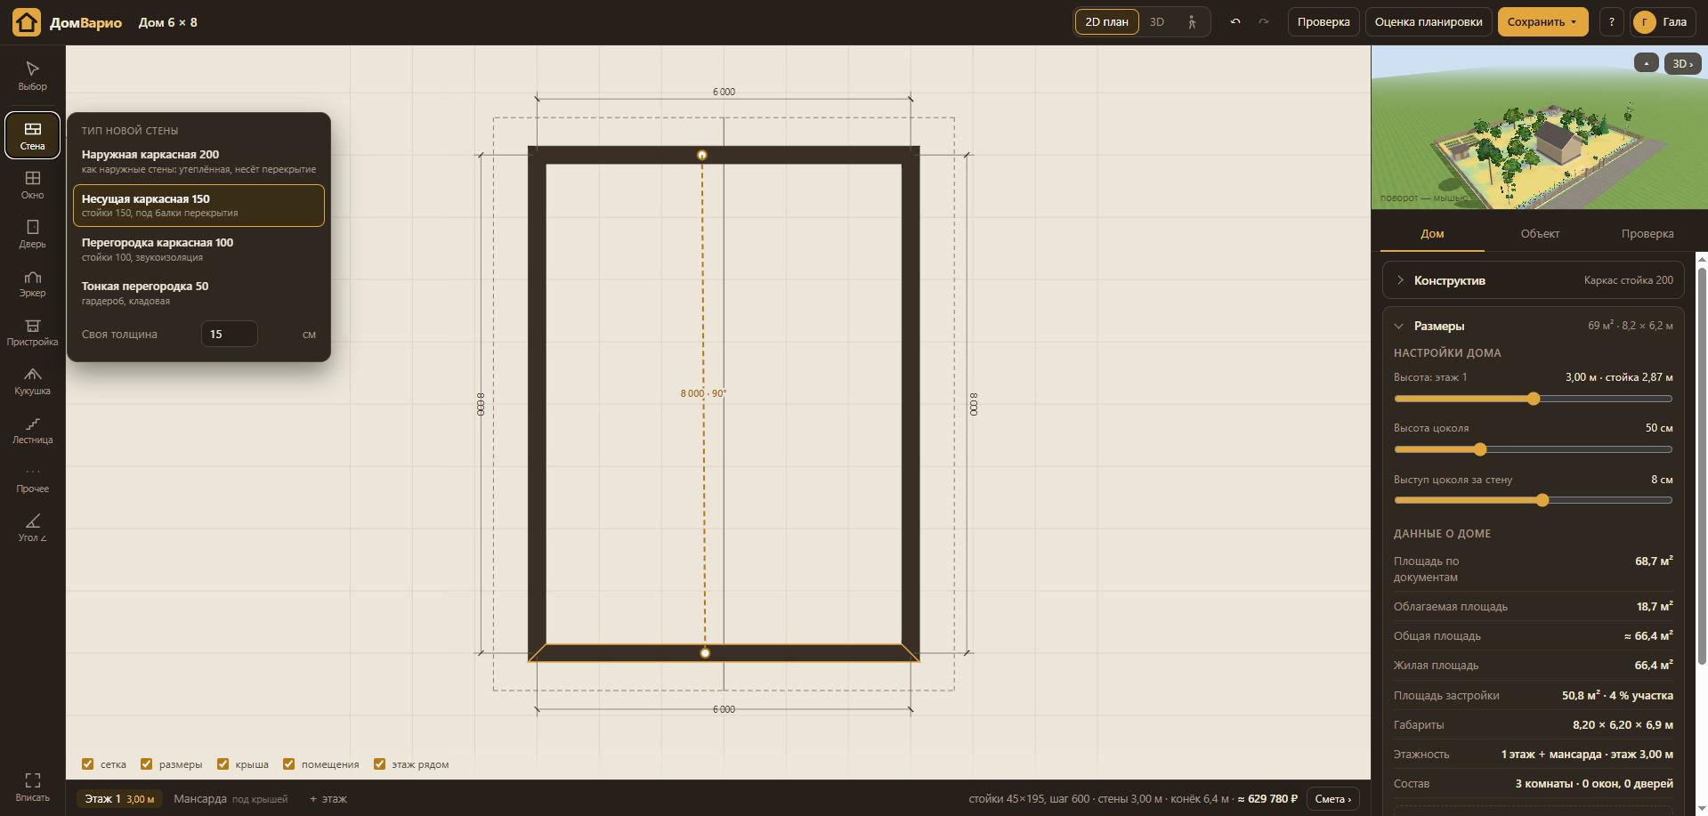Select the Эркер bay window tool
The height and width of the screenshot is (816, 1708).
(32, 283)
